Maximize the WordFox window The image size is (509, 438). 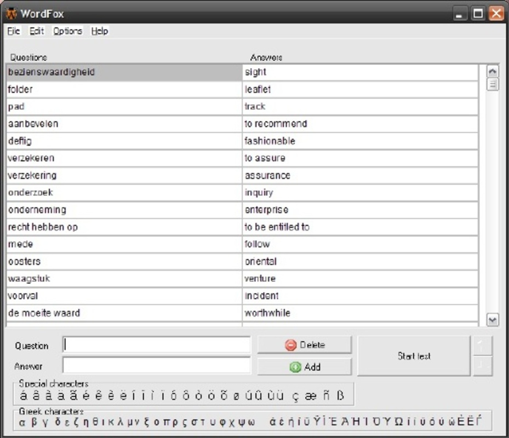point(478,14)
